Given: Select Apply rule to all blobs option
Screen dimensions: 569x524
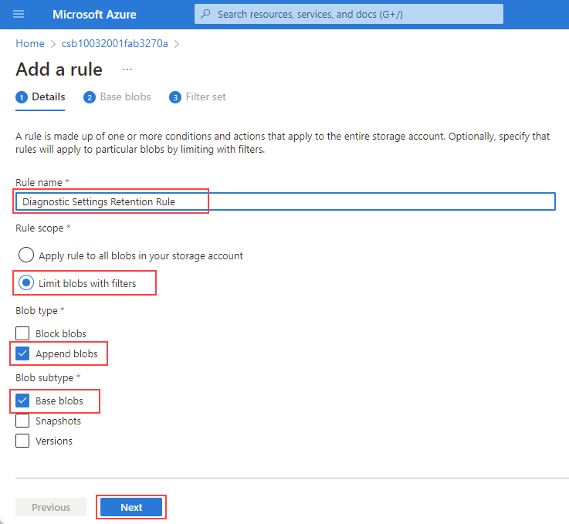Looking at the screenshot, I should click(x=26, y=255).
